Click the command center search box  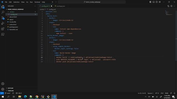click(x=92, y=2)
